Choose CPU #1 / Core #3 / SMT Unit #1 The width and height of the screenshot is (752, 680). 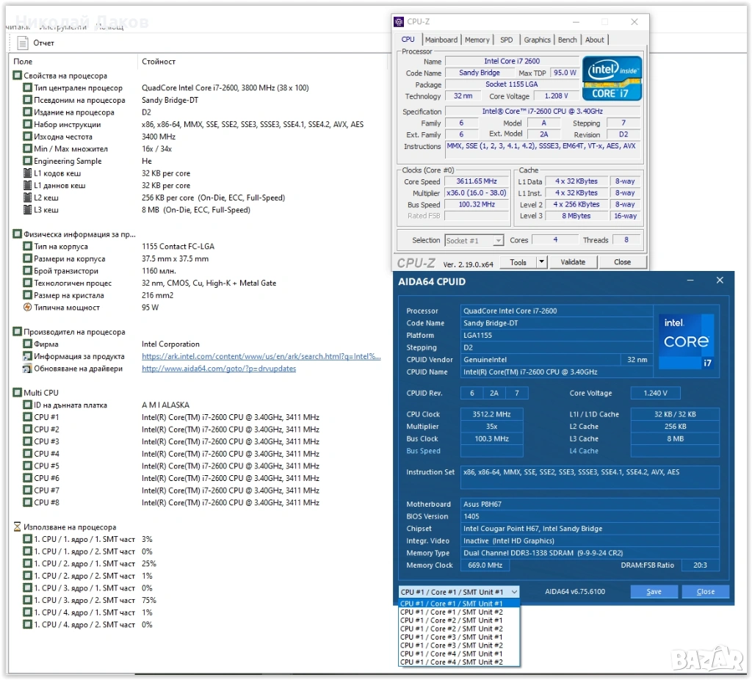tap(452, 637)
